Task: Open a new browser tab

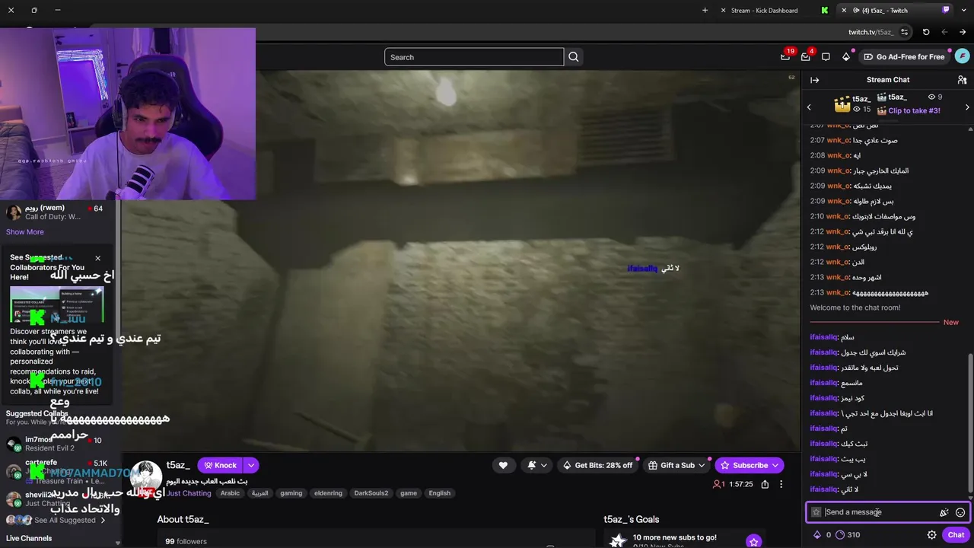Action: tap(705, 11)
